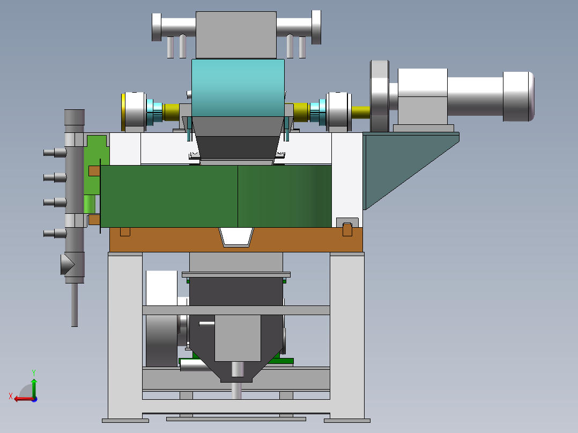578x433 pixels.
Task: Select the gray box atop the cyan hopper
Action: tap(236, 35)
